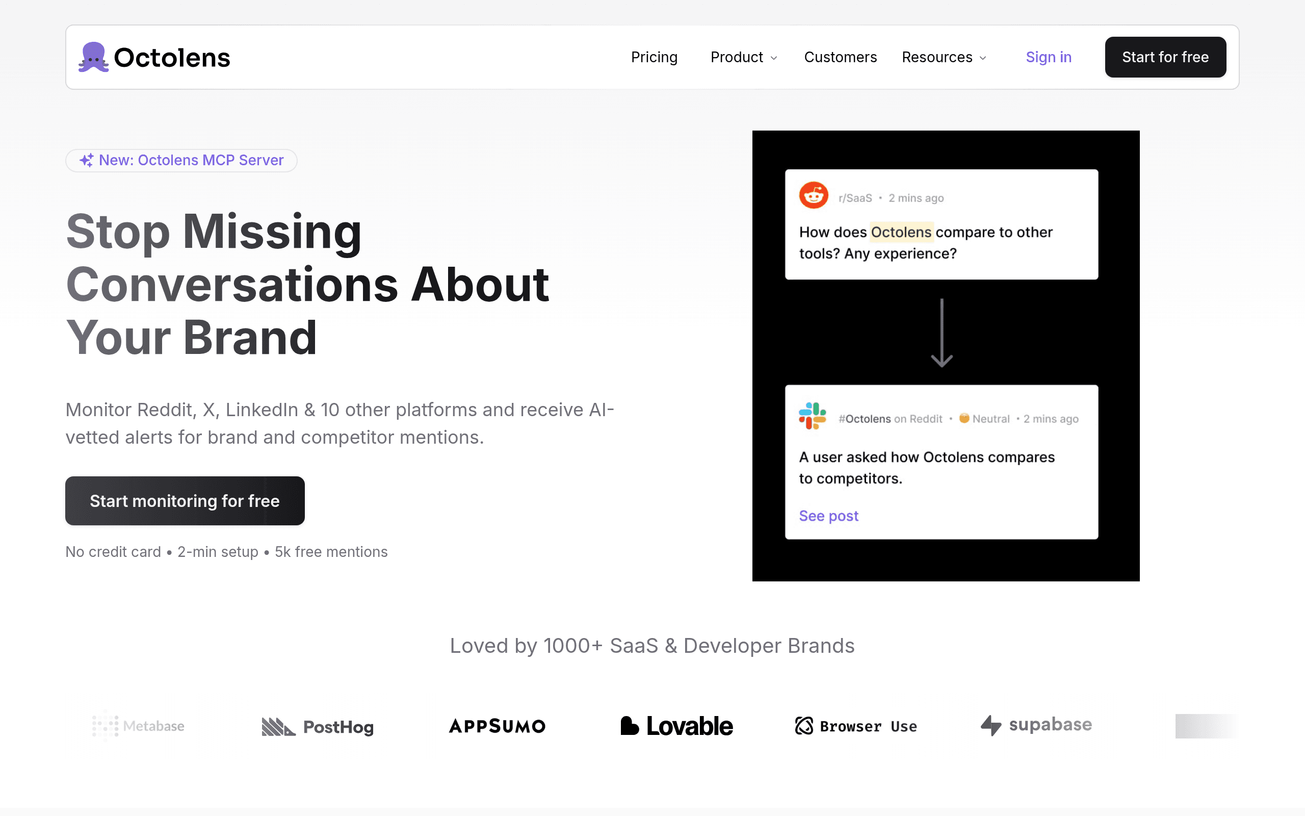
Task: Click the Octolens octopus logo icon
Action: coord(93,57)
